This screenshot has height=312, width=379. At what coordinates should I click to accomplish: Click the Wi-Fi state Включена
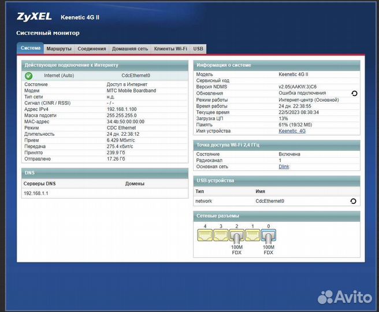(289, 154)
